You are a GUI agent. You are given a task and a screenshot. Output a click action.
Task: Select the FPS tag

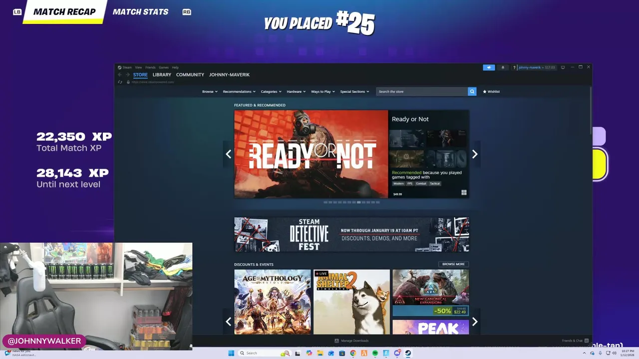[410, 183]
